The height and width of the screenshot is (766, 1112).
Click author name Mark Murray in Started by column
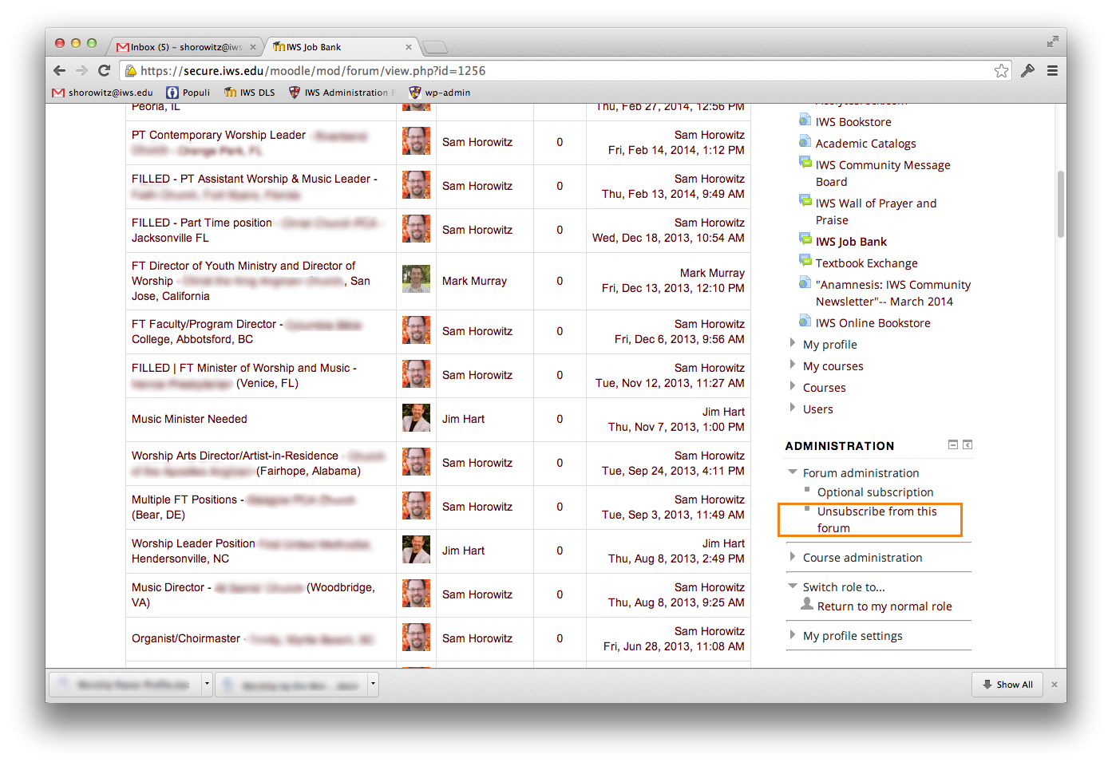click(x=474, y=281)
